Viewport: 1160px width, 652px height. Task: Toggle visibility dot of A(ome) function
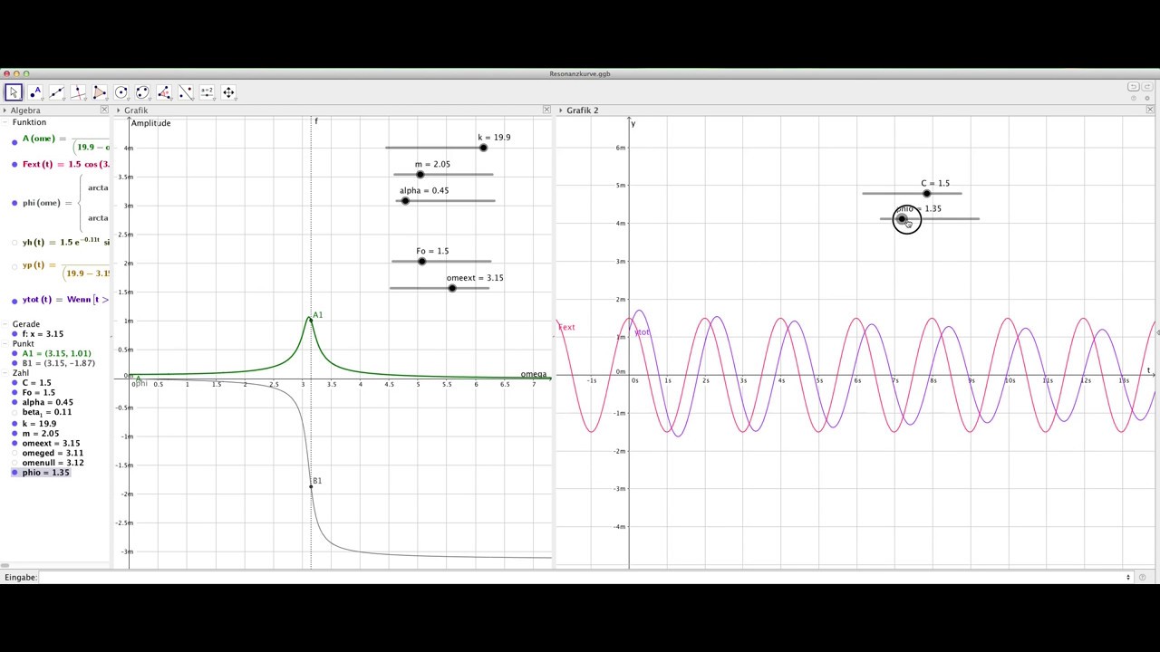pos(14,142)
